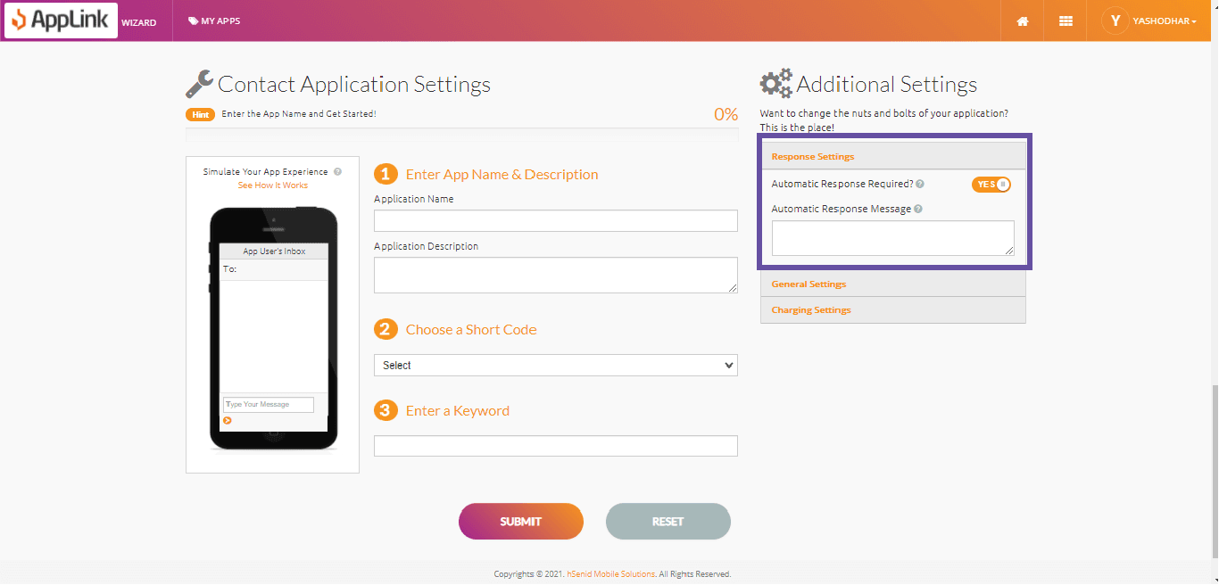Screen dimensions: 1219x585
Task: Click the '0%' progress text
Action: coord(726,114)
